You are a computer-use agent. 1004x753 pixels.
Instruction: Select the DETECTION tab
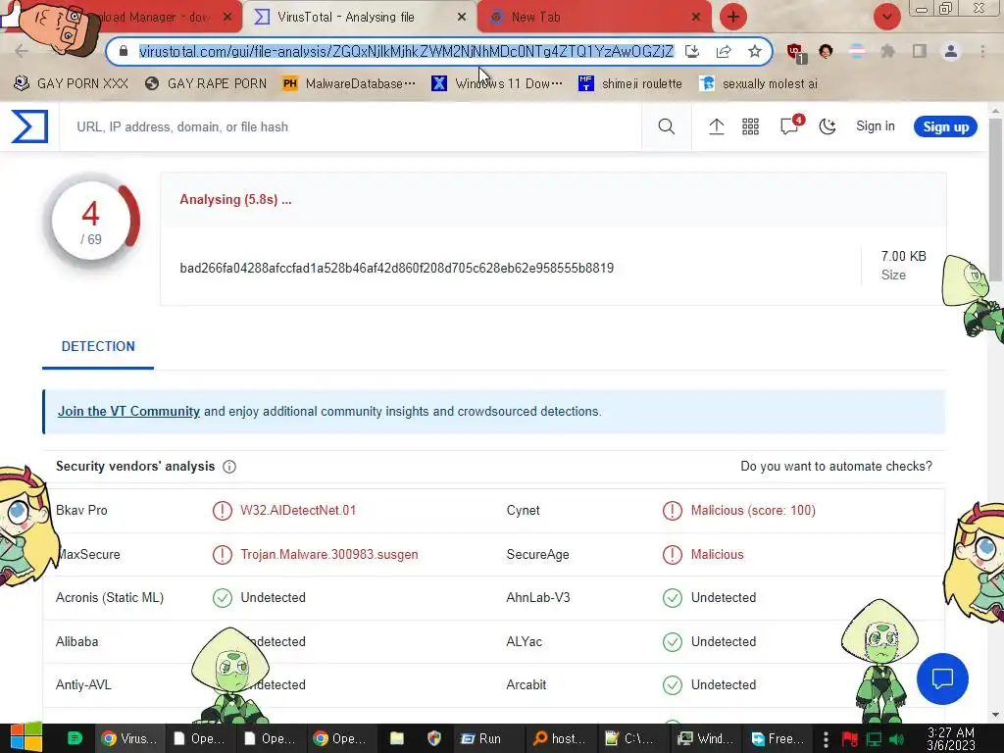(98, 346)
